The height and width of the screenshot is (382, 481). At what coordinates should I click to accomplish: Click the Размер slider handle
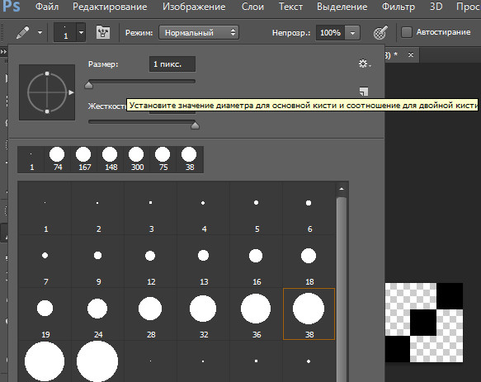tap(88, 85)
